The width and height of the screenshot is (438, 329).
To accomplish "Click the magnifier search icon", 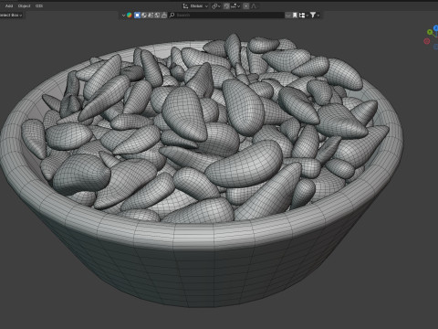I will pyautogui.click(x=172, y=15).
